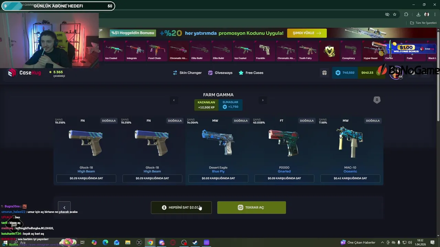
Task: Open Chrome three-dot menu
Action: (435, 14)
